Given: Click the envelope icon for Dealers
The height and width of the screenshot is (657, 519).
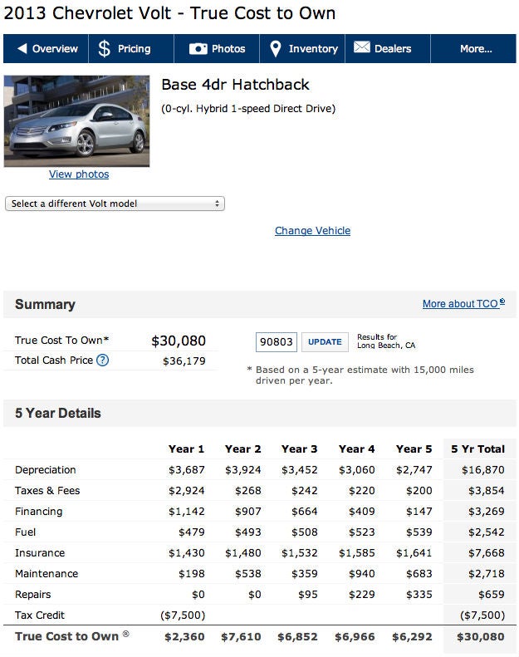Looking at the screenshot, I should 362,47.
